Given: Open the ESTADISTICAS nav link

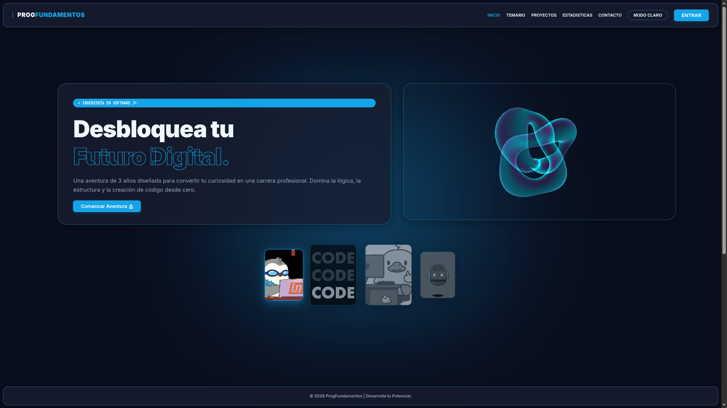Looking at the screenshot, I should 577,15.
